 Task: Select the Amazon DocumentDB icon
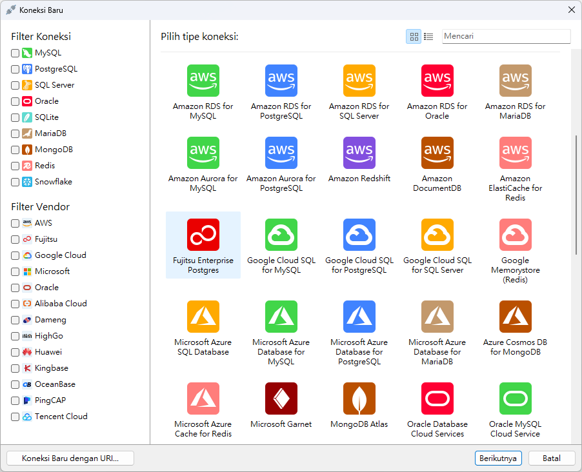click(437, 153)
